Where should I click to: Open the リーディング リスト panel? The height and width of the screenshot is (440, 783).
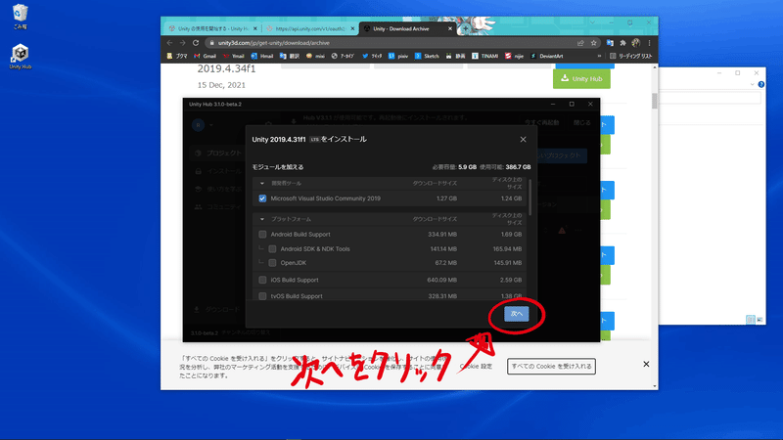click(630, 57)
